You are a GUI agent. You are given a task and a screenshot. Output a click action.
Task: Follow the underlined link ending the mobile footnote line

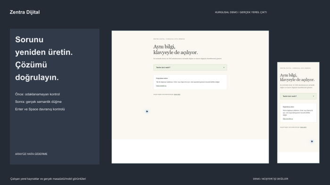click(303, 127)
